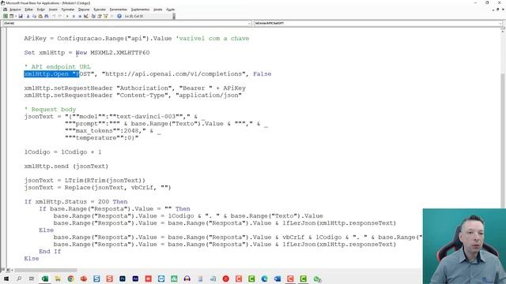
Task: Open the Depurar menu
Action: point(84,9)
